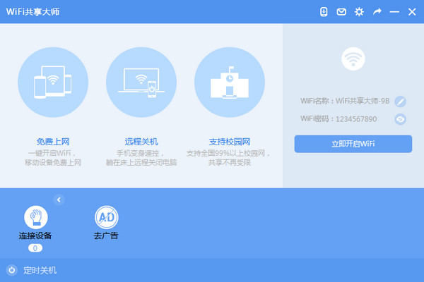Click the large WiFi signal icon
Viewport: 424px width, 282px height.
coord(353,59)
